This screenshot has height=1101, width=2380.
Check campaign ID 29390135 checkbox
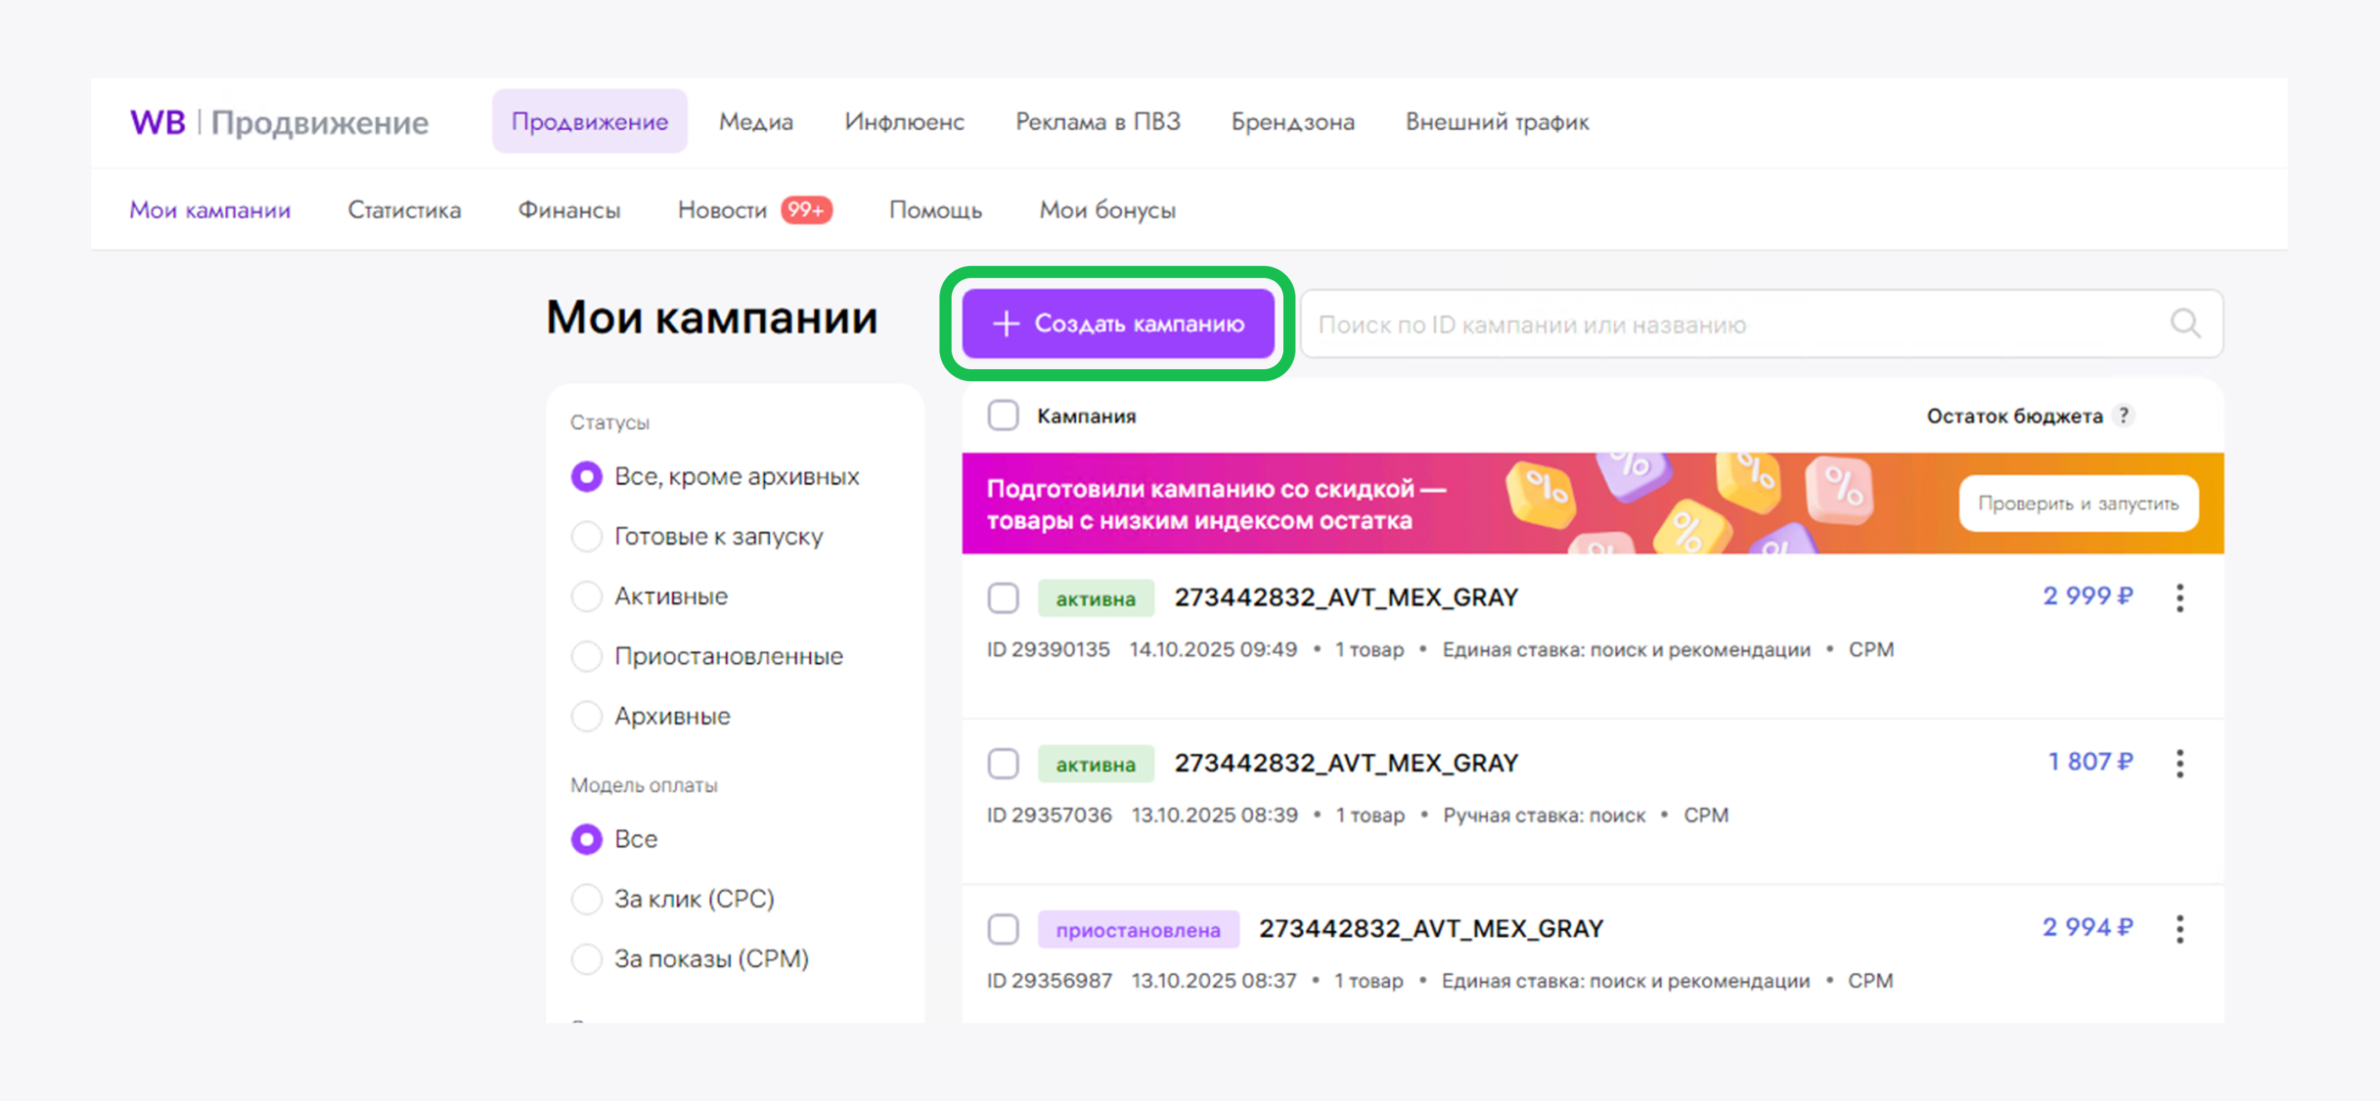(1003, 598)
